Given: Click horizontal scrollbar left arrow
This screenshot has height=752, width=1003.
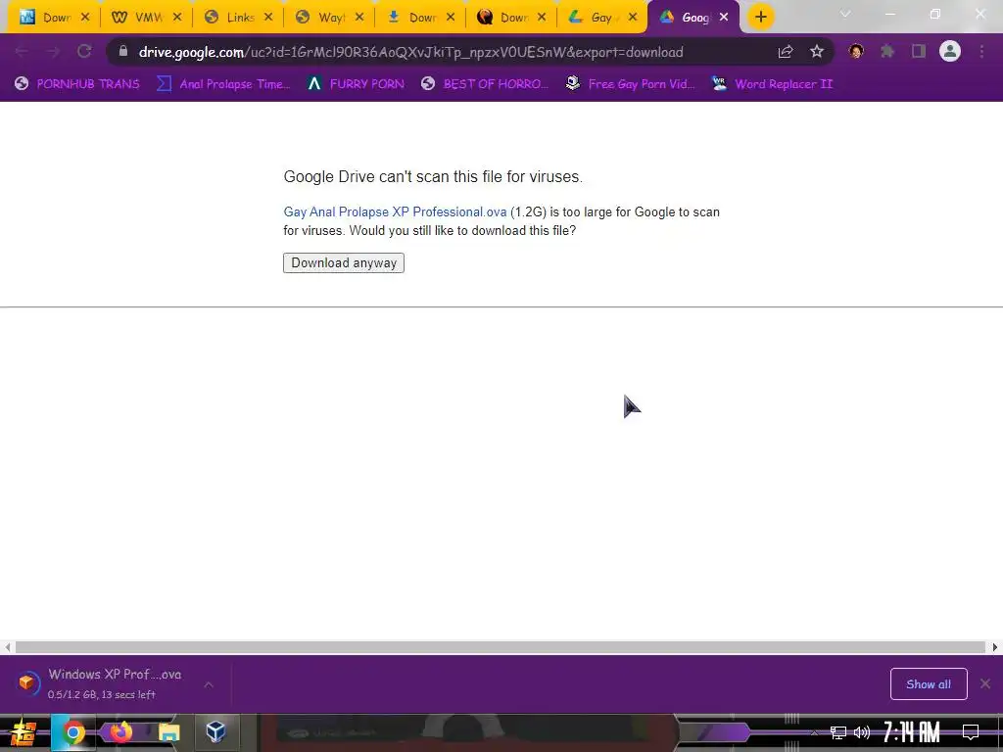Looking at the screenshot, I should point(7,647).
